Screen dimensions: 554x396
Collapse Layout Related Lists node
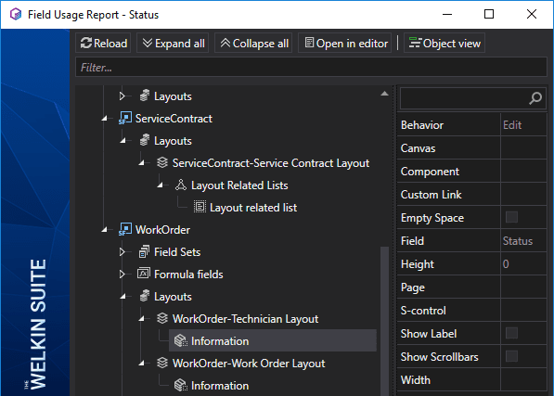pos(160,185)
